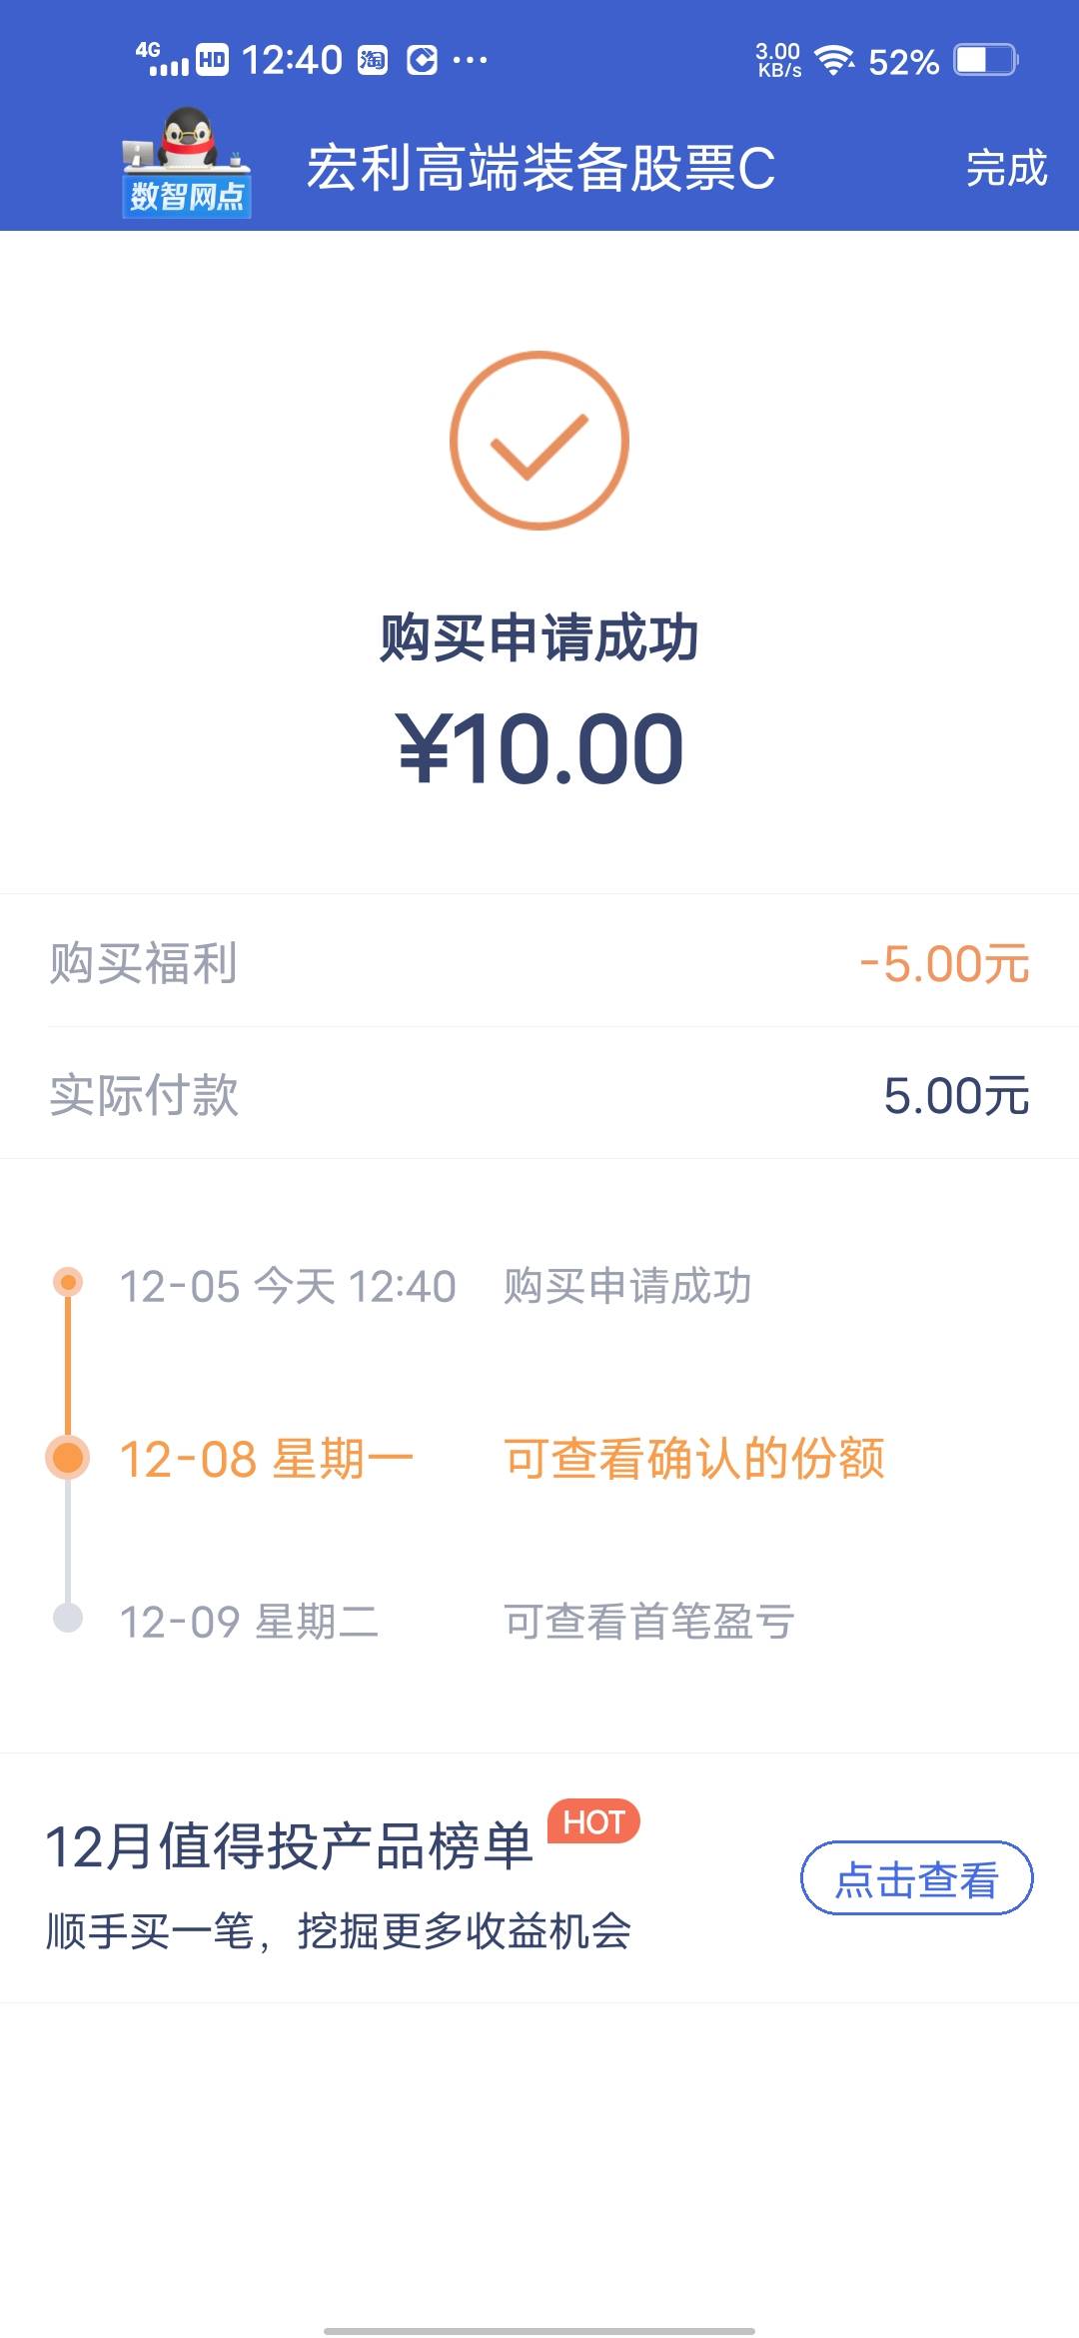Tap the 12-08 星期一 timeline marker
The height and width of the screenshot is (2338, 1079).
68,1458
